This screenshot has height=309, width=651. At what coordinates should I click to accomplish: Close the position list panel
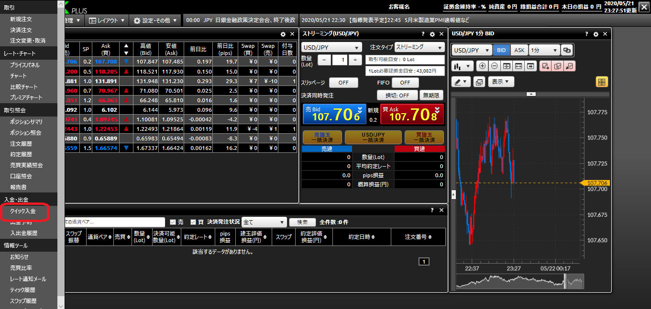[441, 210]
